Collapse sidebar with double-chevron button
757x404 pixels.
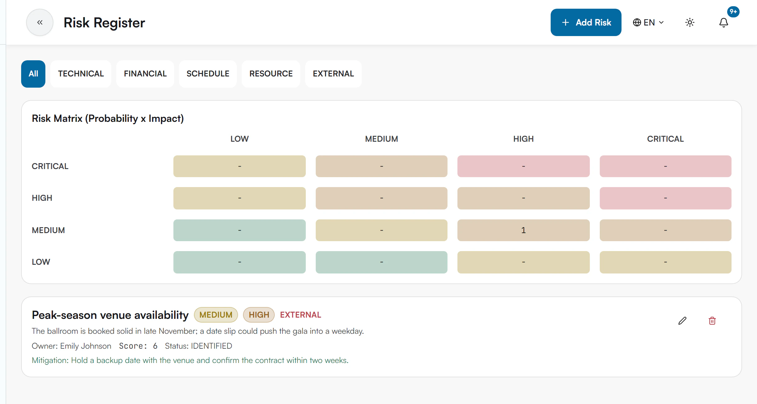coord(40,22)
